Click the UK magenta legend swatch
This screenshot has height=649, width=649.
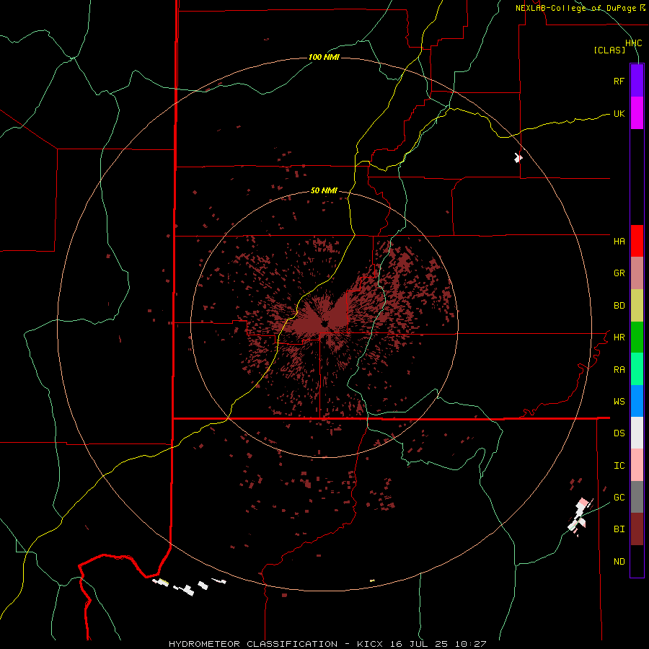[x=637, y=113]
